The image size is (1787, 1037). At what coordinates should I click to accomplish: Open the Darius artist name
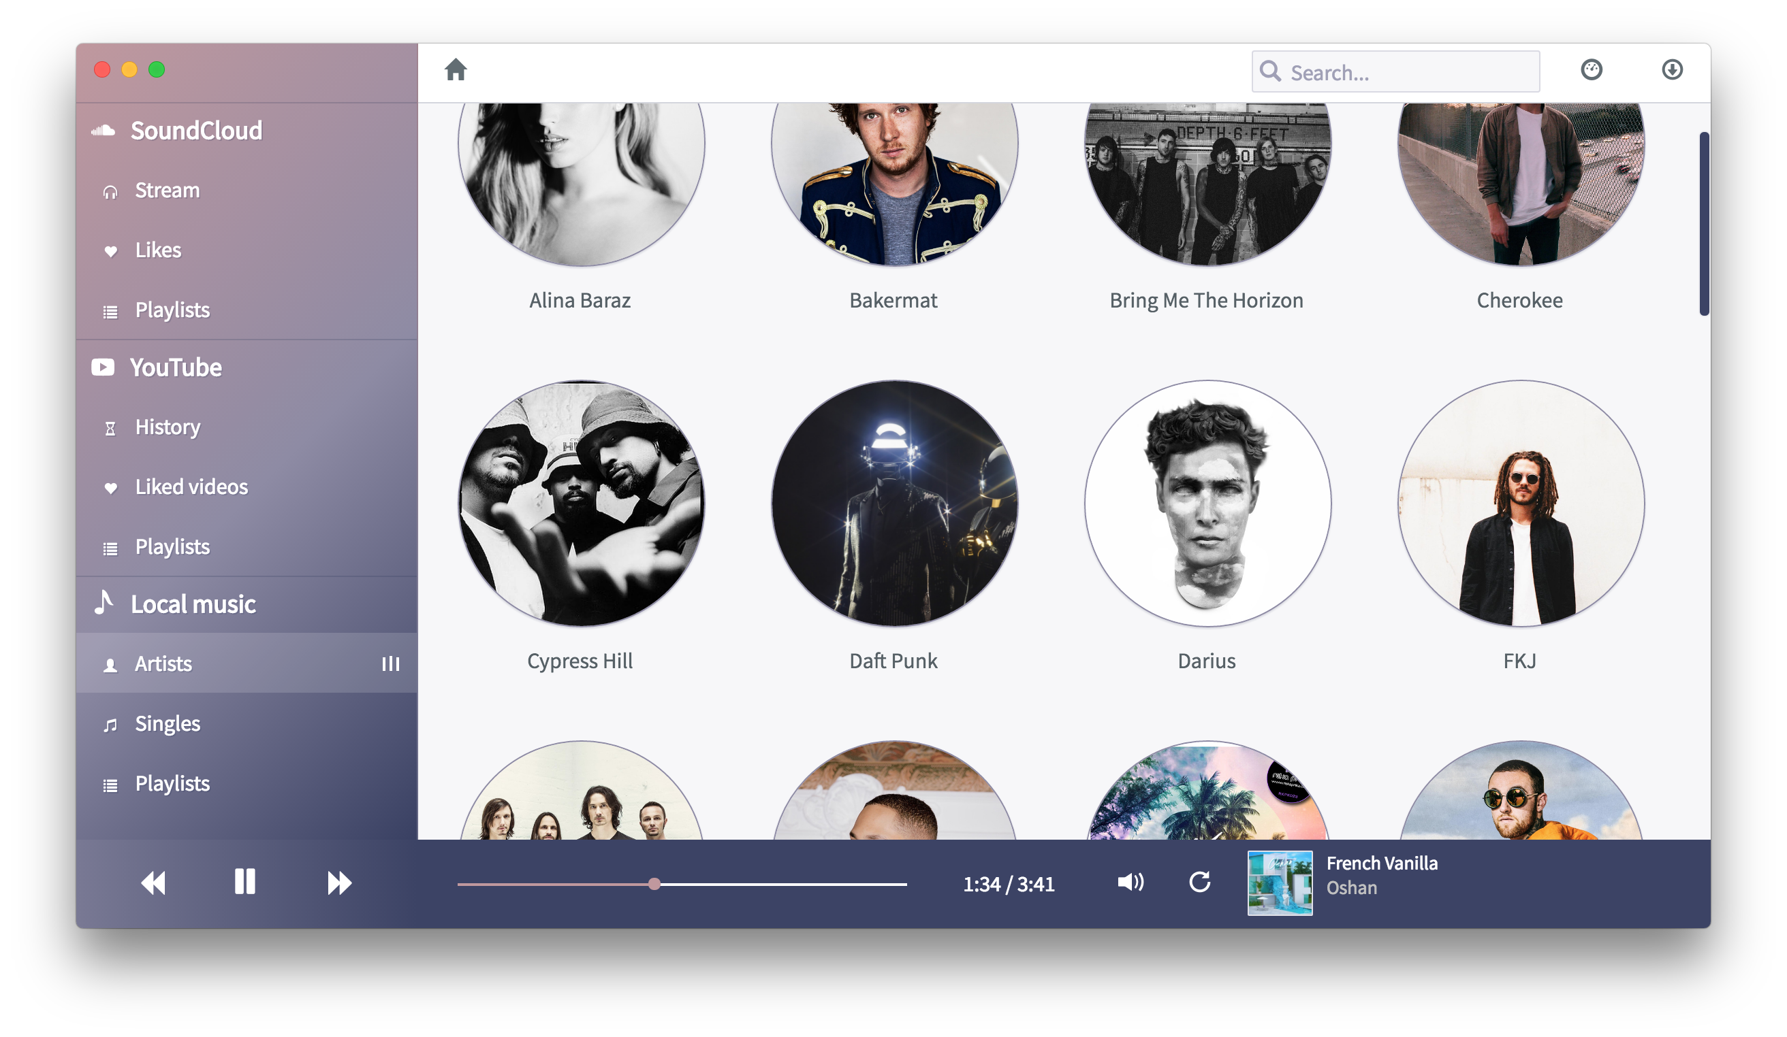(1206, 661)
